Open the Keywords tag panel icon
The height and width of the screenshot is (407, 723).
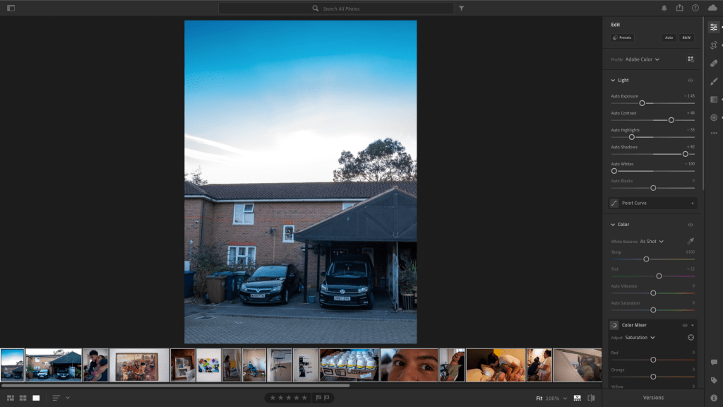click(x=714, y=380)
